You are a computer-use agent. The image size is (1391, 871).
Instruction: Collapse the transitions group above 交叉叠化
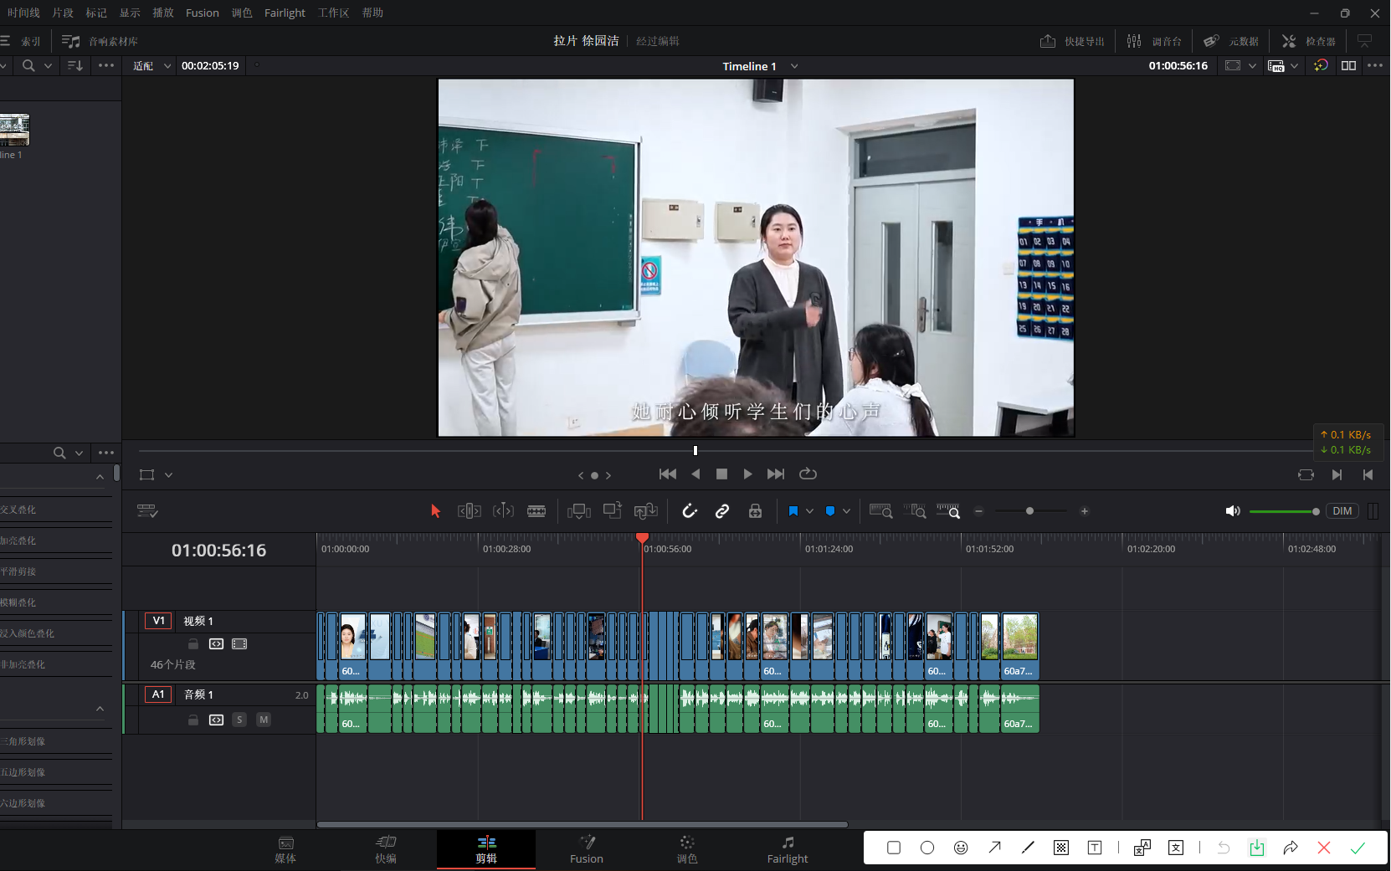click(100, 477)
